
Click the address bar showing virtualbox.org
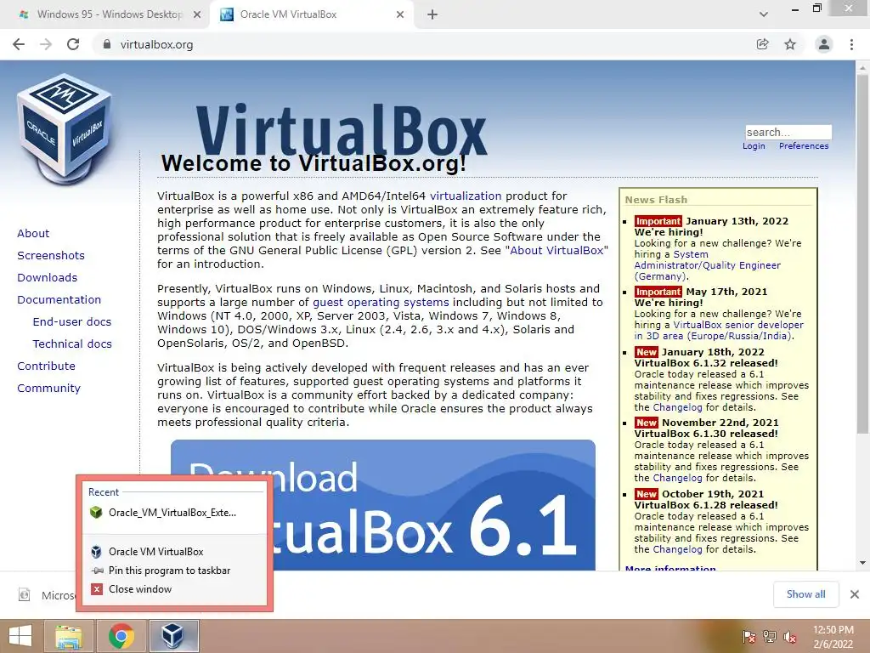pyautogui.click(x=421, y=44)
